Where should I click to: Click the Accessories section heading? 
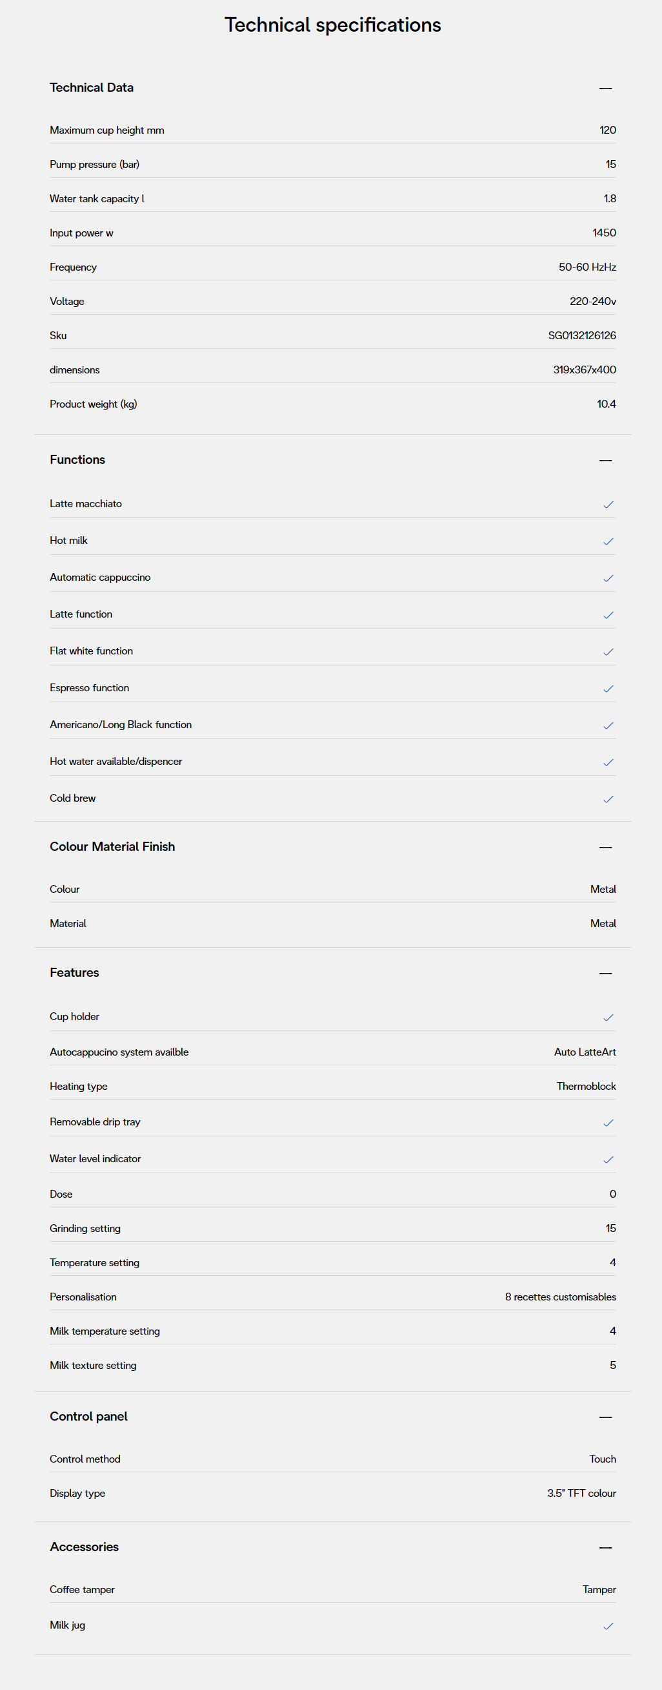click(x=84, y=1547)
